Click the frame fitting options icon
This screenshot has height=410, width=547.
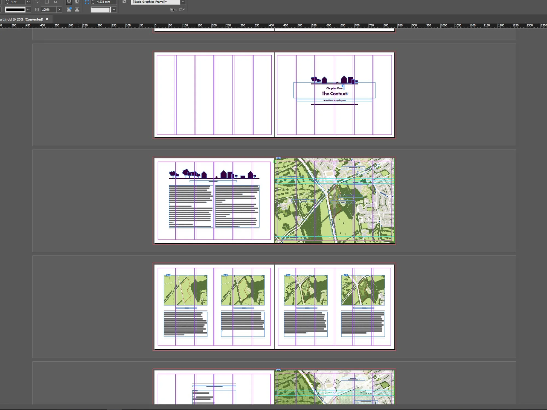pos(125,2)
